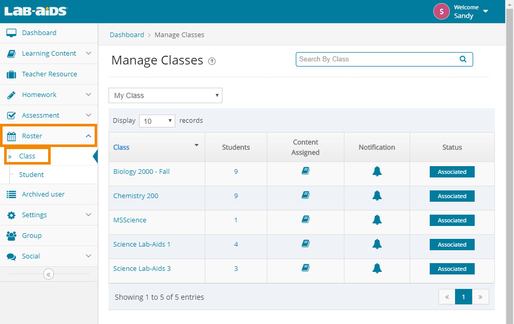Image resolution: width=514 pixels, height=324 pixels.
Task: Click the Homework pencil icon
Action: tap(11, 94)
